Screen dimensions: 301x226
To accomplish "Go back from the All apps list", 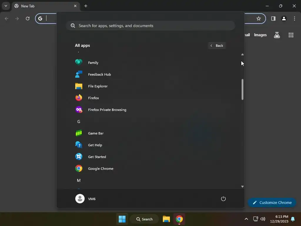I will [217, 46].
